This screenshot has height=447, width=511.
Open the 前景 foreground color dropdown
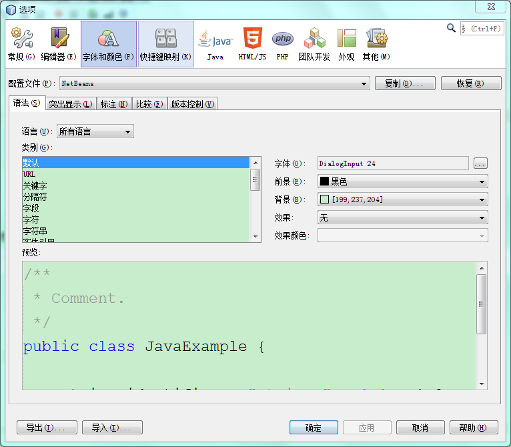403,181
